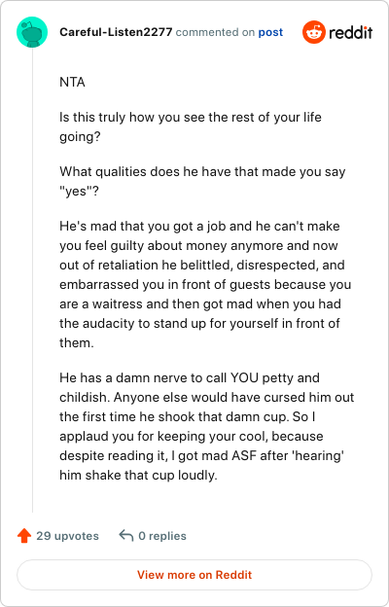Click paragraph starting 'He has a damn nerve'
The image size is (389, 607).
tap(207, 426)
